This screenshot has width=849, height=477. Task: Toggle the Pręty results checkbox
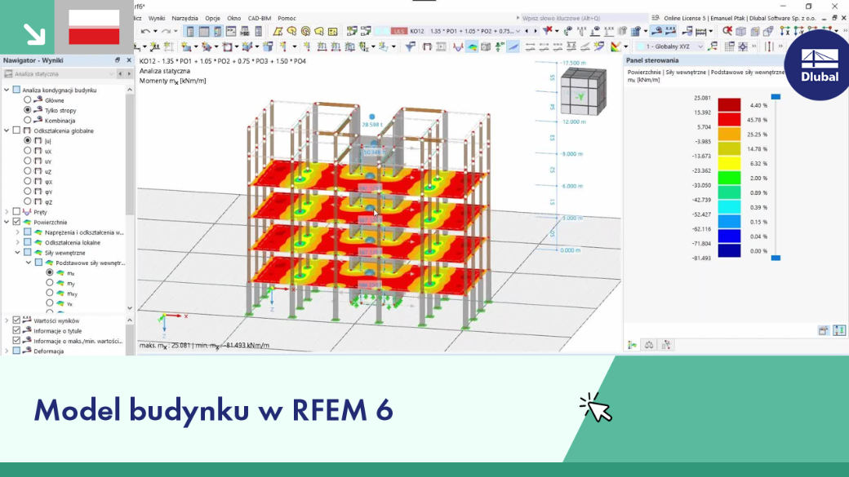pyautogui.click(x=17, y=211)
